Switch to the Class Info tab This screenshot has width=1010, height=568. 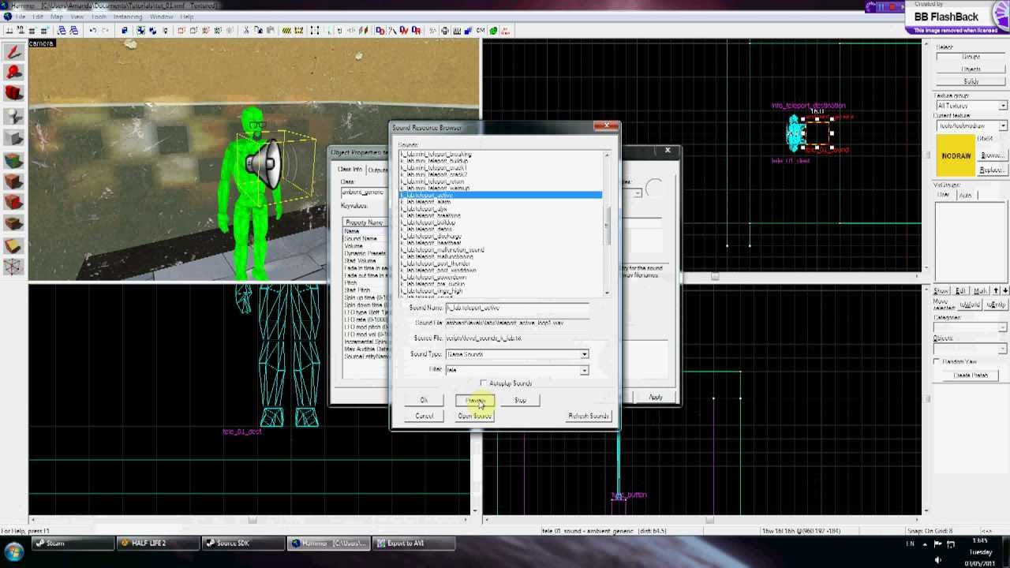click(350, 170)
